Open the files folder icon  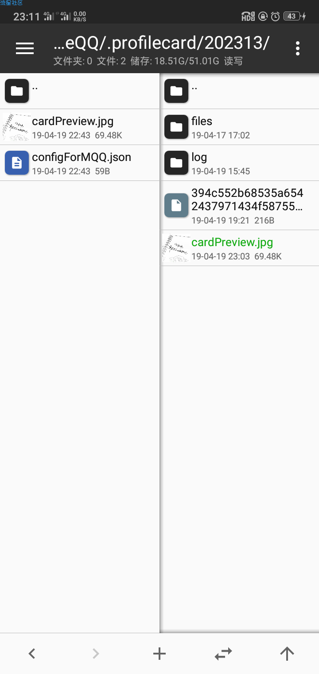[176, 127]
